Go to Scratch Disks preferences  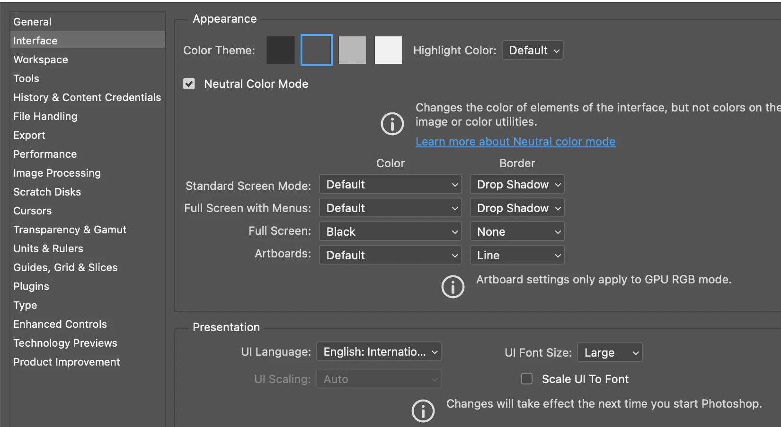[x=47, y=192]
